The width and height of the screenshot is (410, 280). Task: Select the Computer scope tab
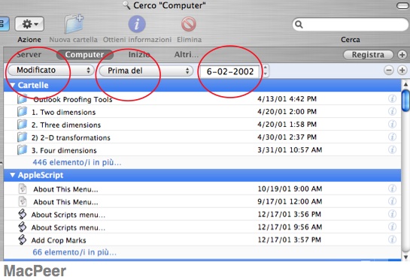85,55
